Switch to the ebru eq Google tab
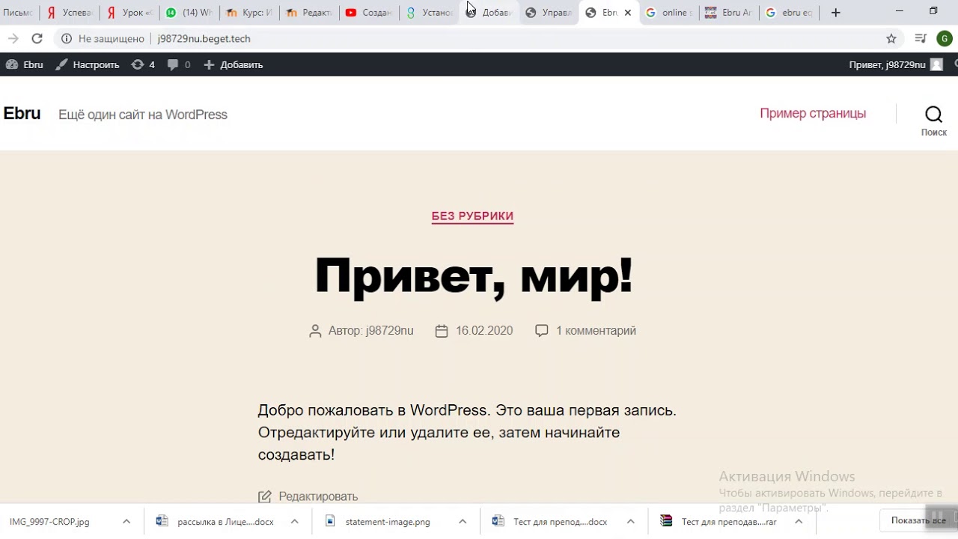 coord(788,13)
